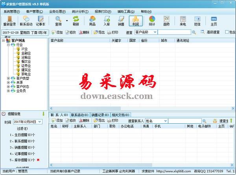Click the customer quick-search text field

[x=174, y=32]
